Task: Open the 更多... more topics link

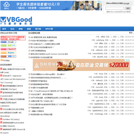Action: pyautogui.click(x=131, y=33)
